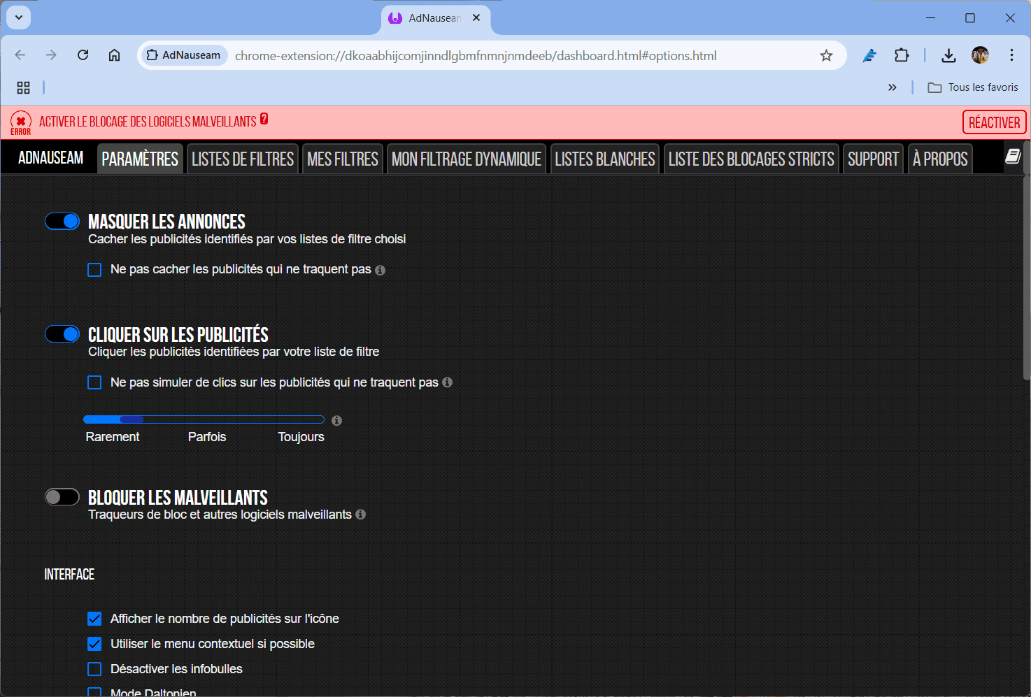Open the book documentation icon
The height and width of the screenshot is (697, 1031).
coord(1013,157)
